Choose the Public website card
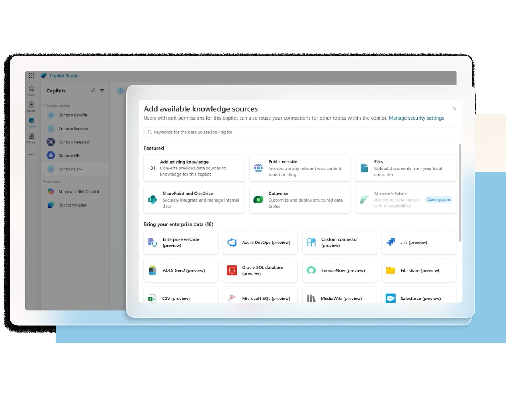 click(x=300, y=168)
